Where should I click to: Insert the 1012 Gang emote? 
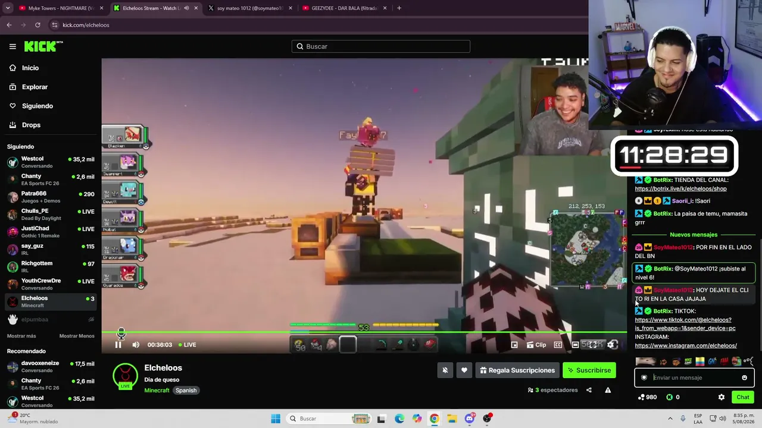pyautogui.click(x=688, y=361)
